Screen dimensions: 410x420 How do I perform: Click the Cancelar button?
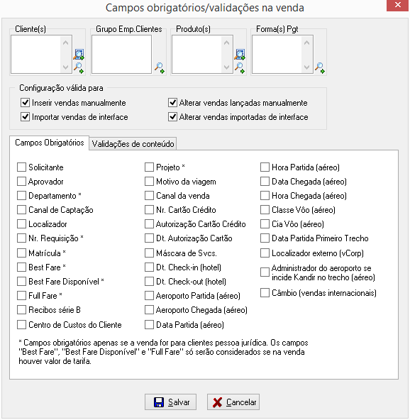[x=233, y=402]
